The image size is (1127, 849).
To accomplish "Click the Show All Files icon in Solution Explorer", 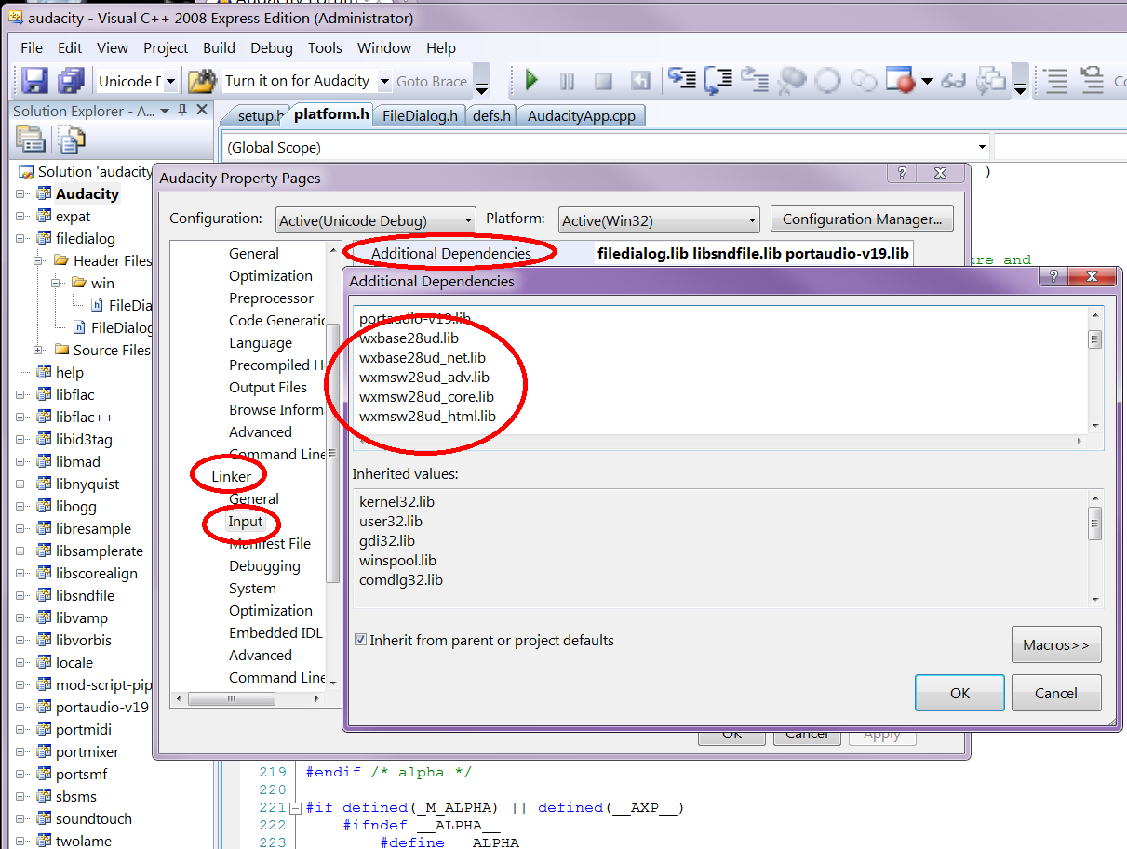I will (71, 139).
